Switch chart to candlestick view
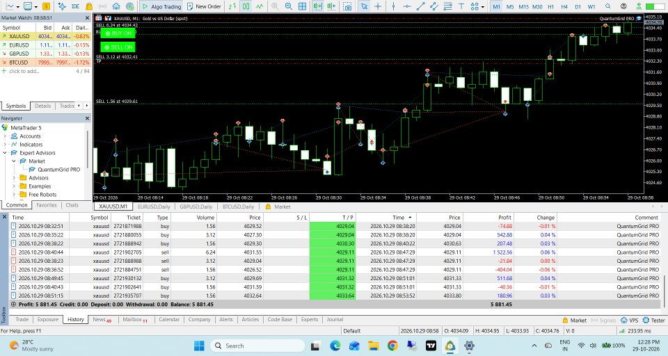The height and width of the screenshot is (356, 668). tap(246, 6)
